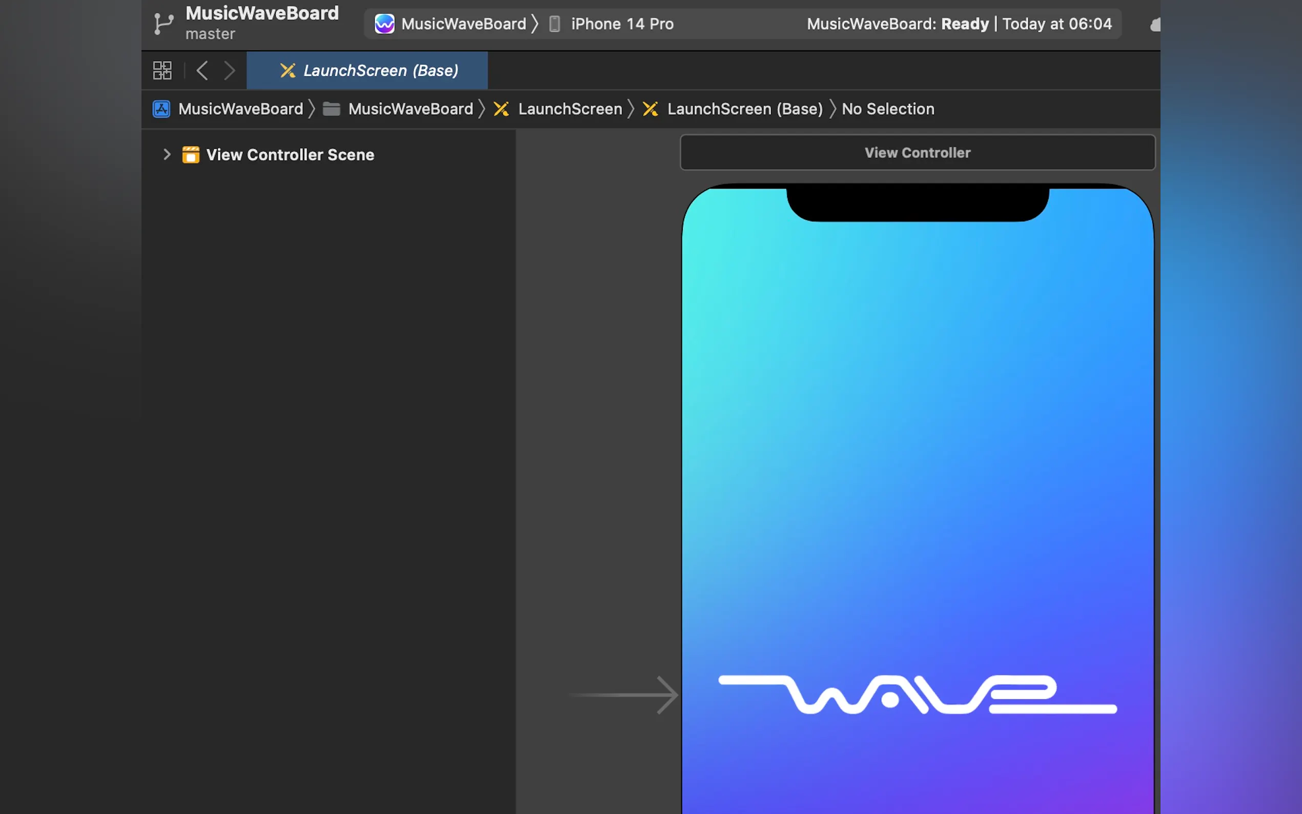
Task: Open the iPhone 14 Pro destination dropdown
Action: point(622,24)
